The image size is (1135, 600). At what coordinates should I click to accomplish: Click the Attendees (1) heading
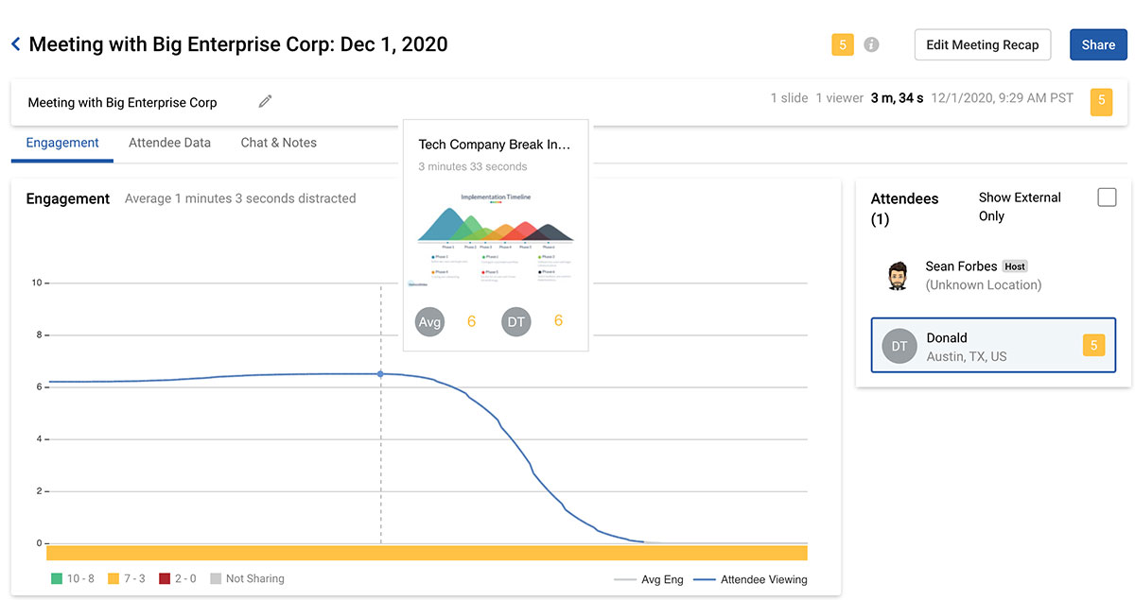904,209
